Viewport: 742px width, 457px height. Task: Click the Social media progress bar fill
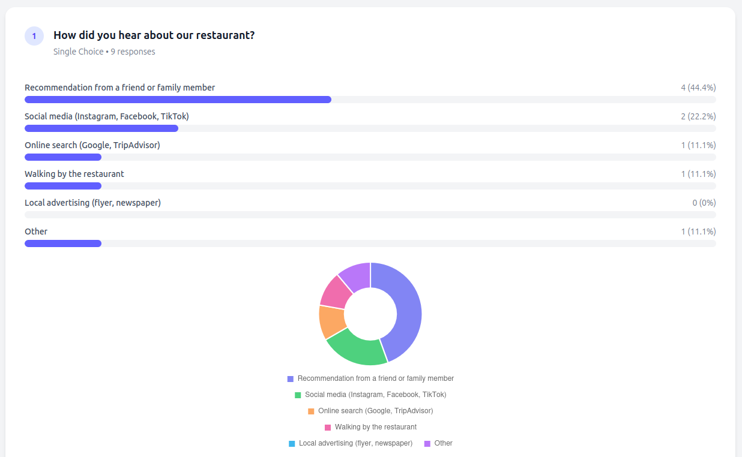(x=101, y=128)
